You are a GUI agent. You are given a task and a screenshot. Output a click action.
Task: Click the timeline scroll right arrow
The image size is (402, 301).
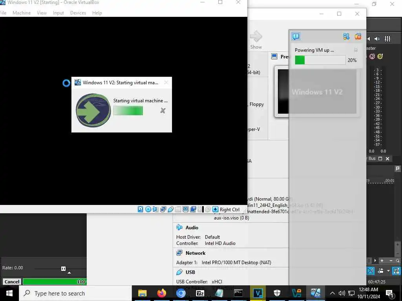[375, 261]
